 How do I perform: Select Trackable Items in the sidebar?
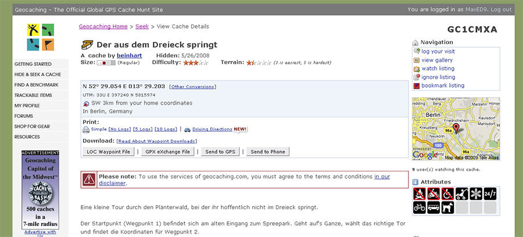33,95
